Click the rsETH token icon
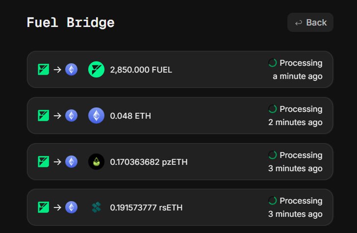The width and height of the screenshot is (357, 233). click(96, 207)
